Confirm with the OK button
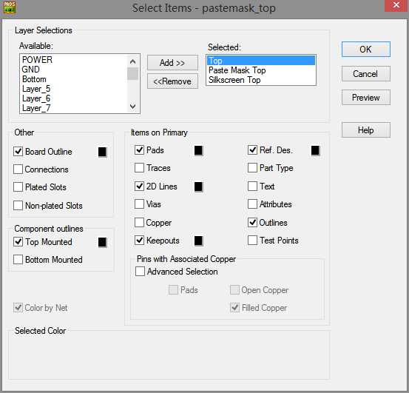This screenshot has height=393, width=409. coord(366,50)
